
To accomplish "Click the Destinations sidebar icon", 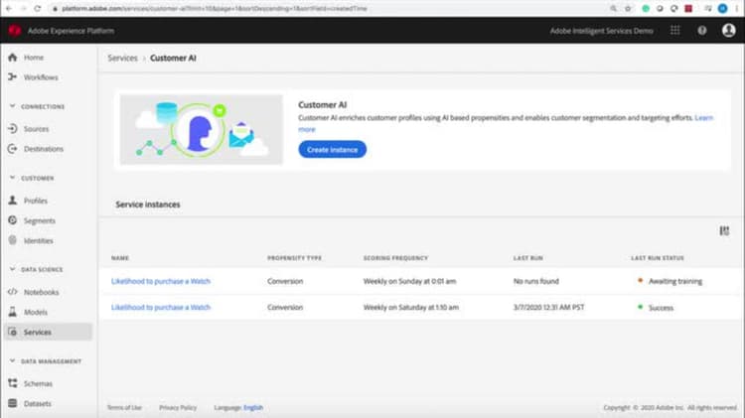I will [x=13, y=149].
